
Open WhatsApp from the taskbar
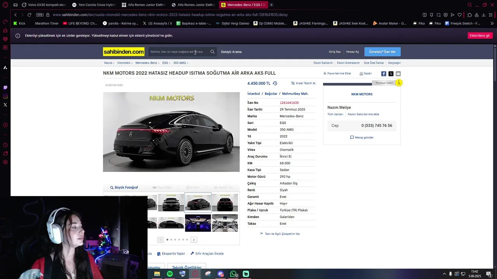click(x=233, y=274)
